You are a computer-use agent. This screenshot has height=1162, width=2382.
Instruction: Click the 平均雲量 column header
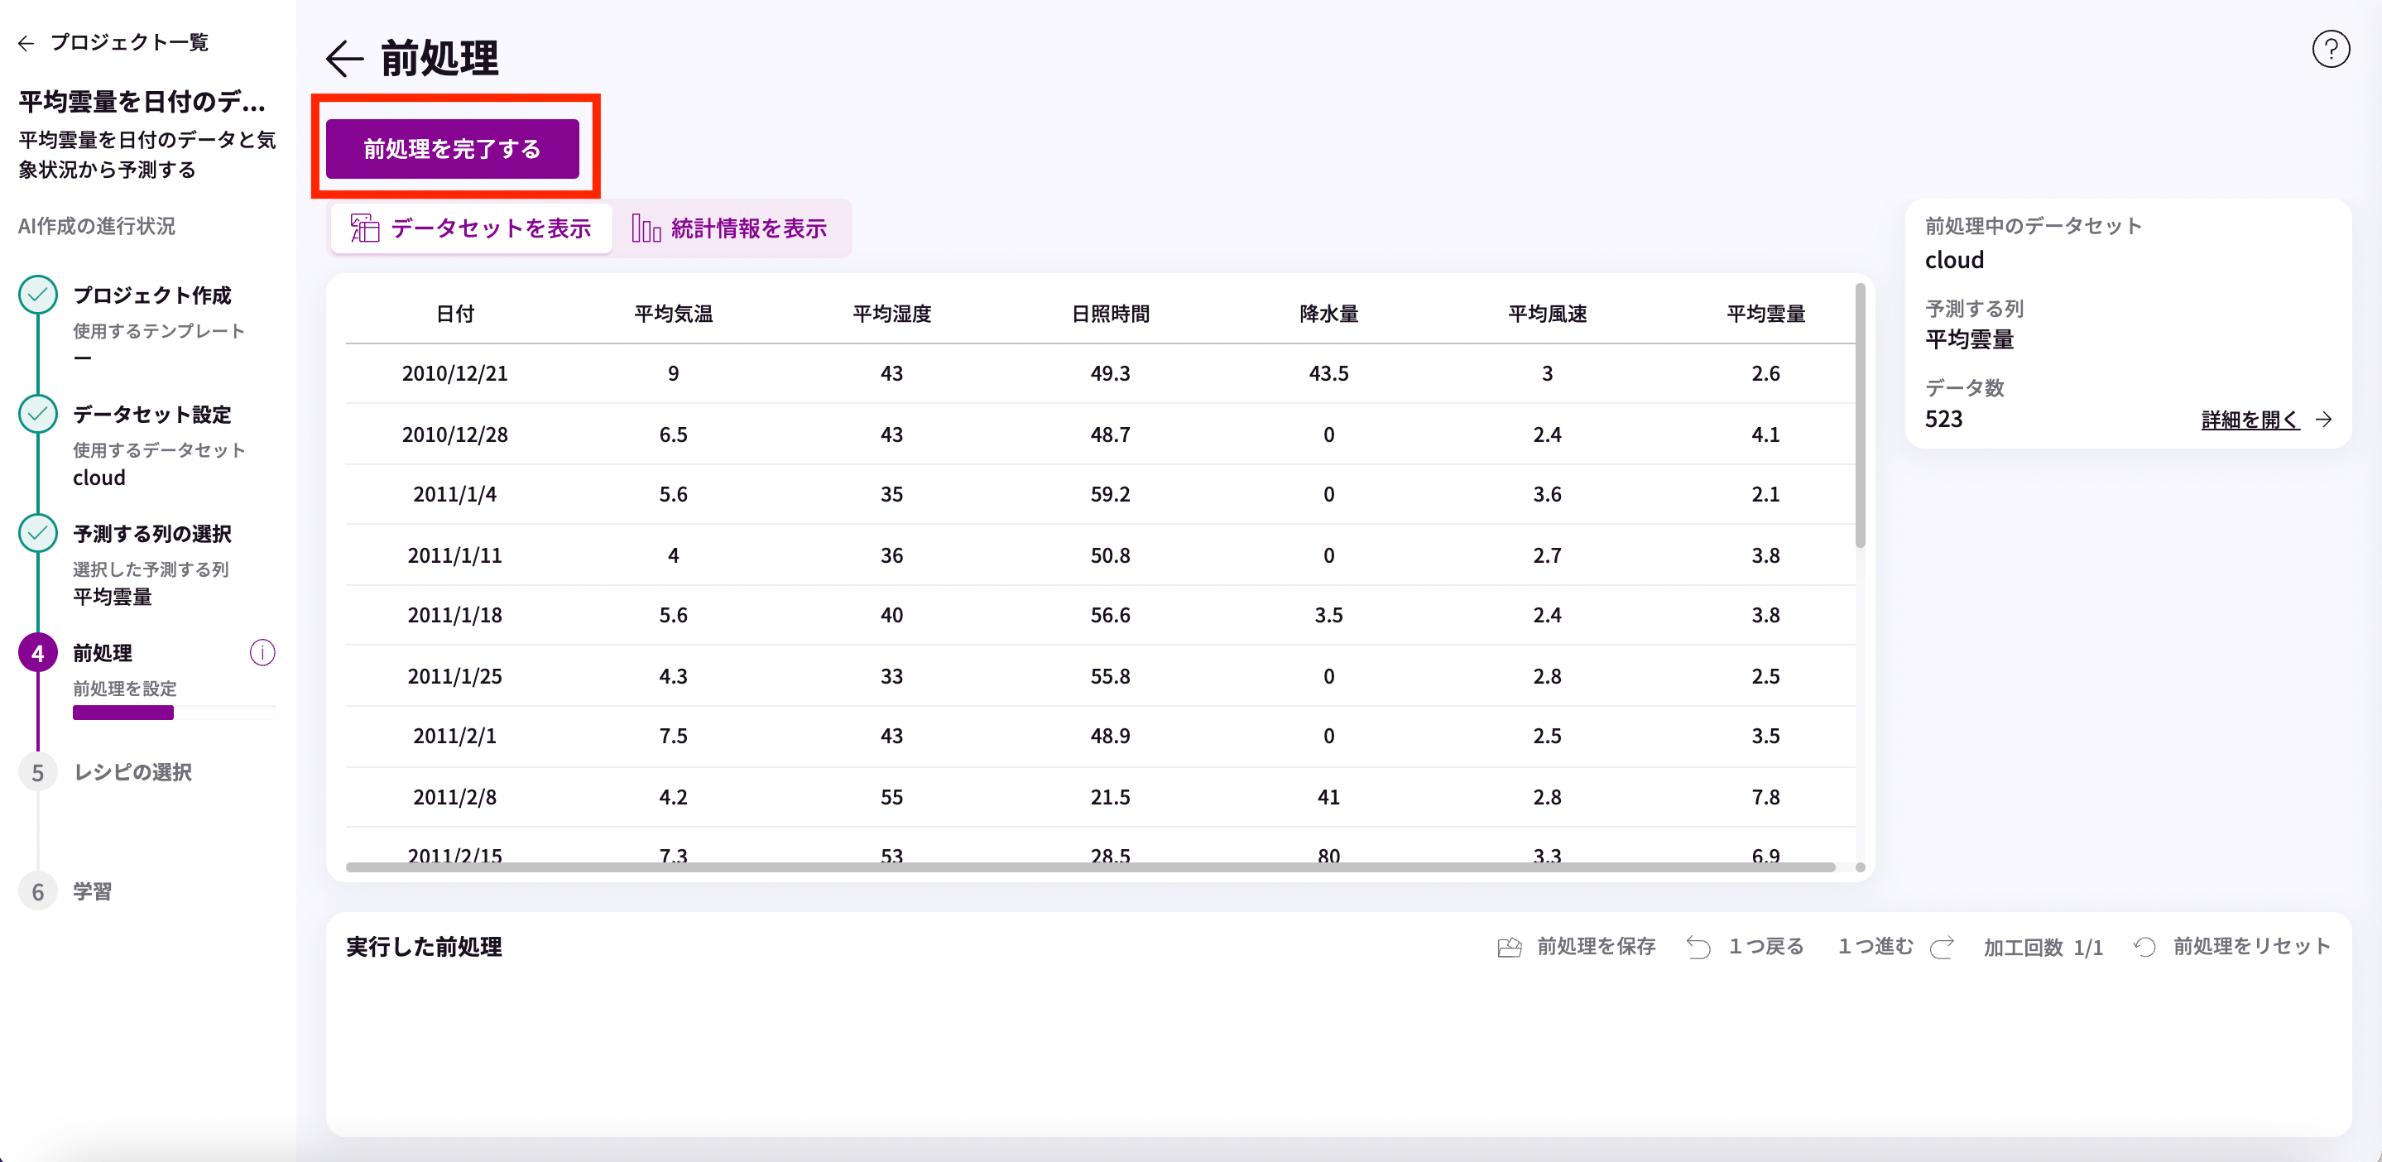(x=1765, y=315)
